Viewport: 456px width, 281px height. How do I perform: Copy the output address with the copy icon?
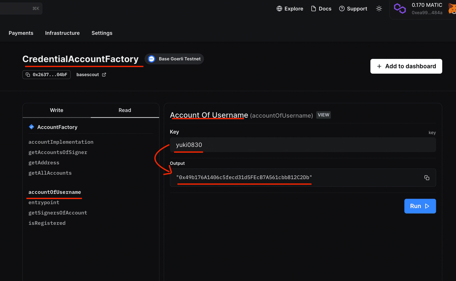[427, 178]
